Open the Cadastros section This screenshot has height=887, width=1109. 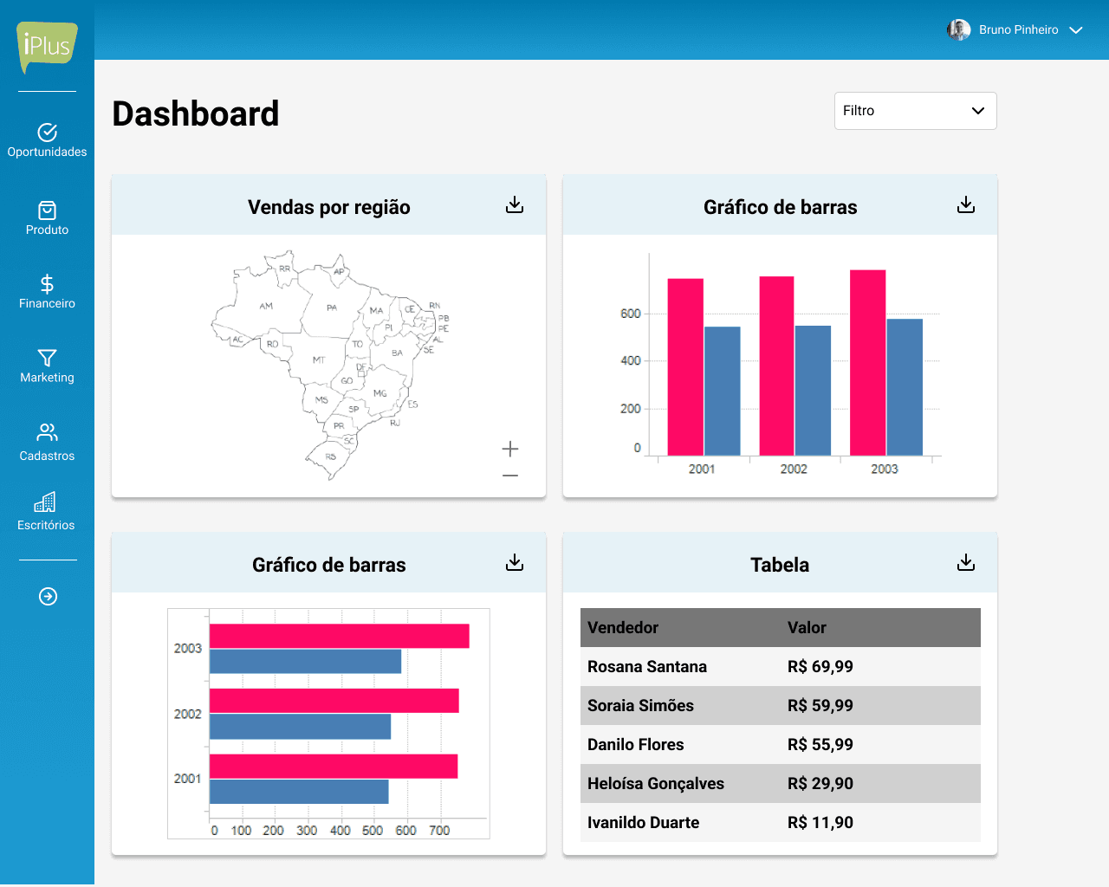pos(47,443)
